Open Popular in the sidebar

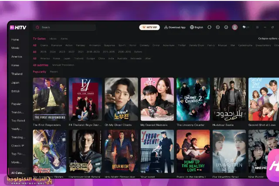point(17,104)
